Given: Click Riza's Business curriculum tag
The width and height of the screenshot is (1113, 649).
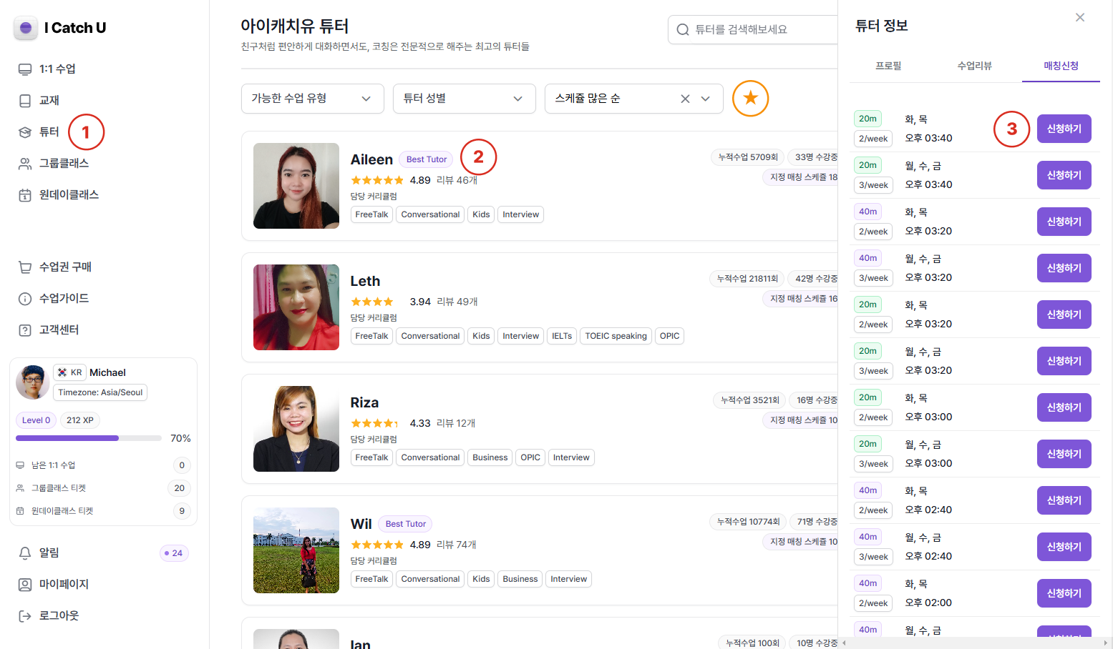Looking at the screenshot, I should pos(490,457).
